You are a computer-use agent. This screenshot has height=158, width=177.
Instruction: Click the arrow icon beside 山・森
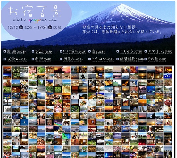pos(5,51)
